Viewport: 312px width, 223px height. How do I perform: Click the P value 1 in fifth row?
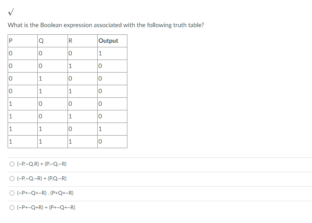coord(10,103)
